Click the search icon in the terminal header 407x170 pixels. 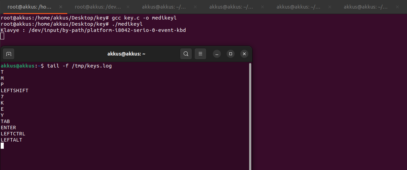click(186, 54)
